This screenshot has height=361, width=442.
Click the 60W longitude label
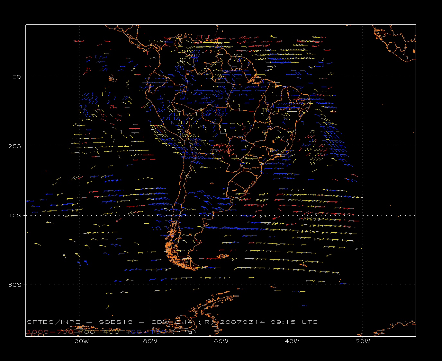tap(221, 341)
